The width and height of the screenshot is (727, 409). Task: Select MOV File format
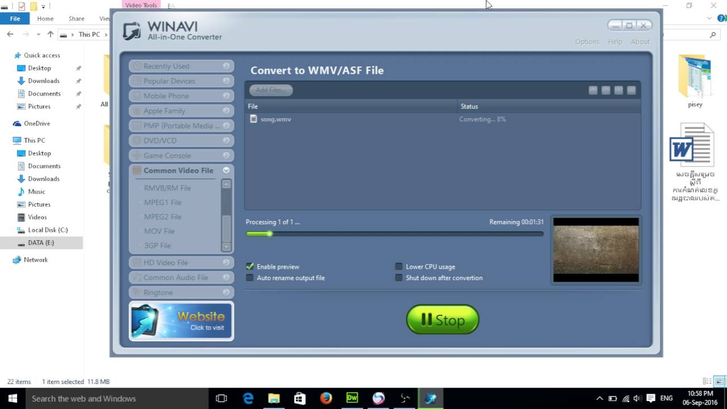click(x=159, y=231)
